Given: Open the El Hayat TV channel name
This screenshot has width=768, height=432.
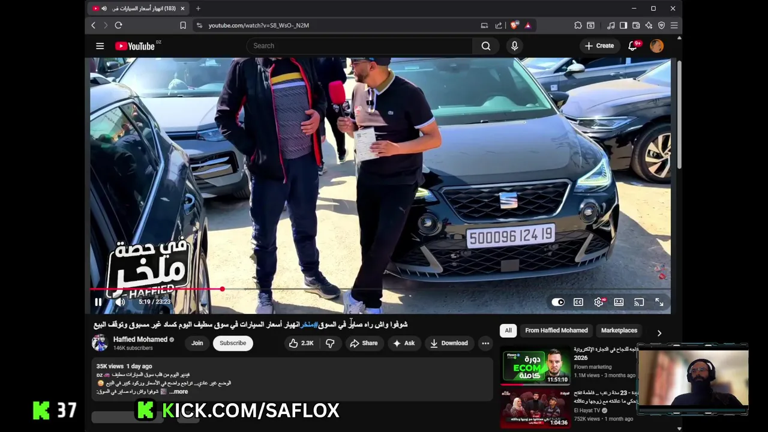Looking at the screenshot, I should click(588, 410).
